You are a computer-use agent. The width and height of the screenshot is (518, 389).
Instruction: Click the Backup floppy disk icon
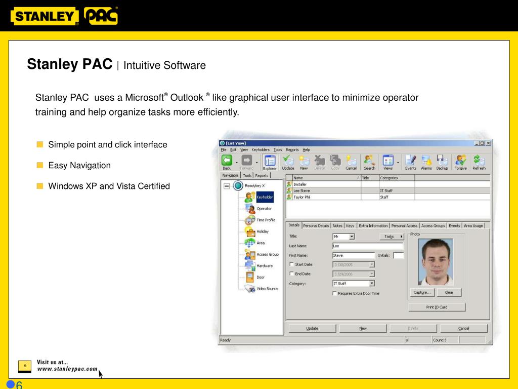[442, 161]
